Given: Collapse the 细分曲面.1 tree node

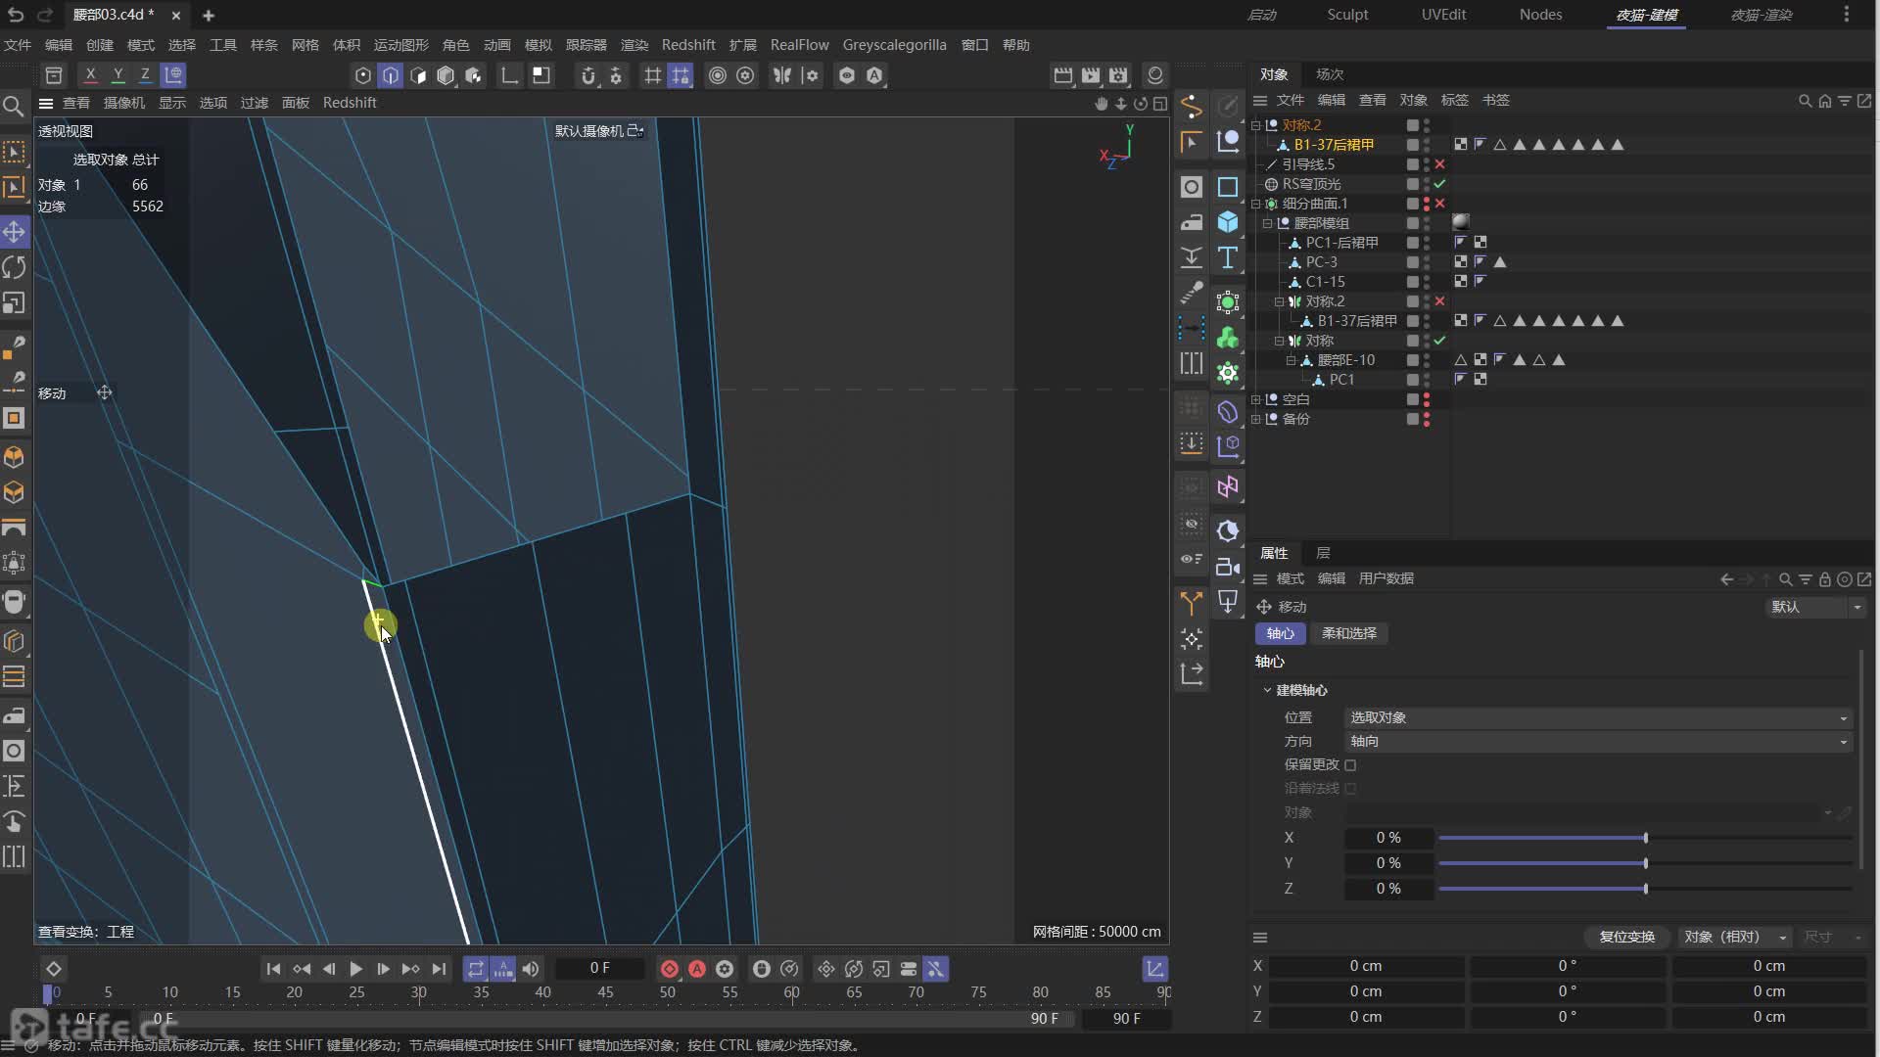Looking at the screenshot, I should 1256,204.
